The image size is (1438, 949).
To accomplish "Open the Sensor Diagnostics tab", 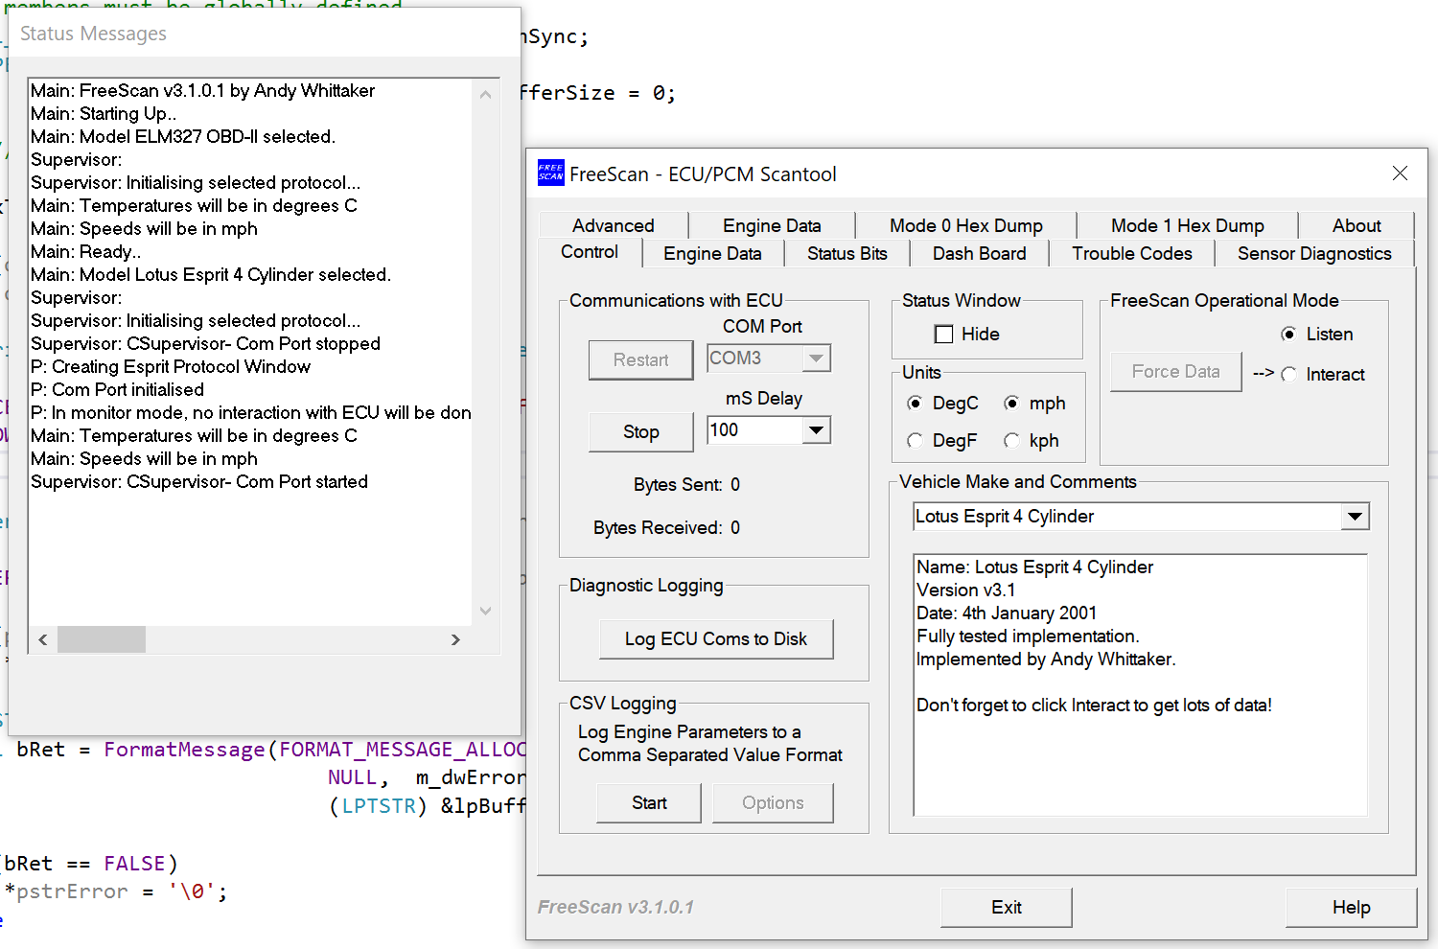I will pos(1314,253).
